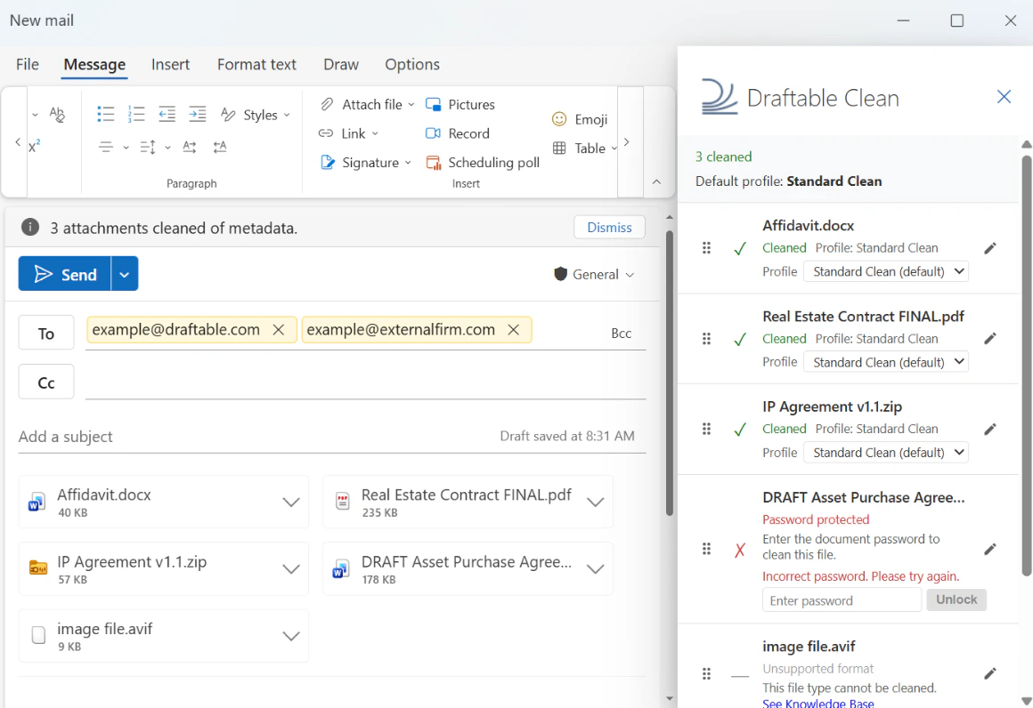The width and height of the screenshot is (1033, 708).
Task: Open the Options tab
Action: click(x=411, y=64)
